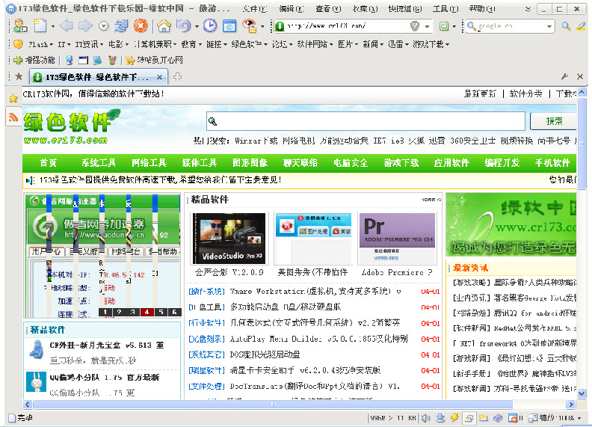Open the 工具 menu in menu bar

(x=444, y=8)
